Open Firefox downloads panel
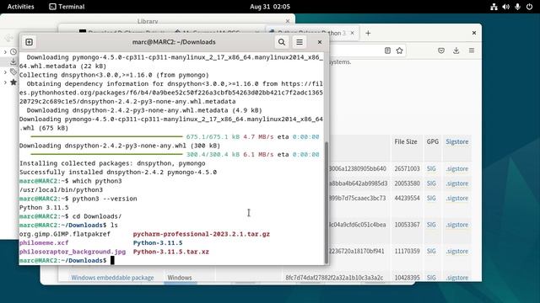 click(x=456, y=50)
